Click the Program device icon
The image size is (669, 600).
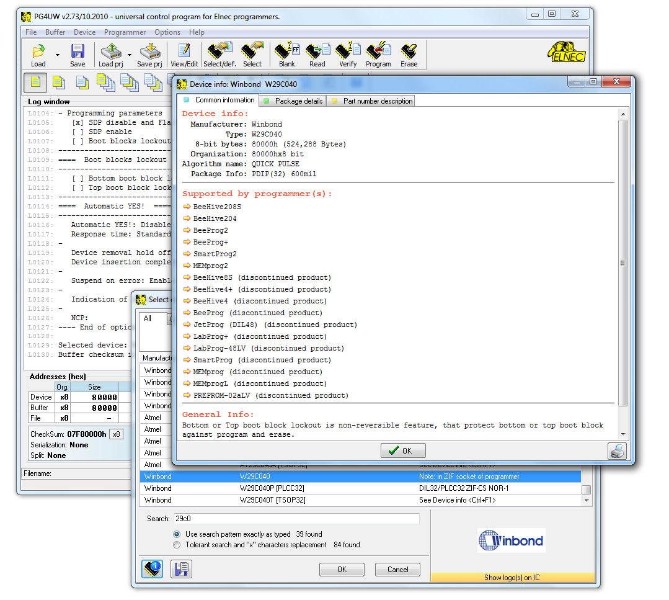point(378,55)
